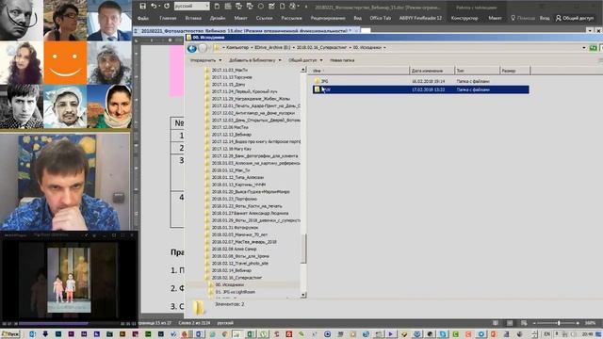Select the Office Tab document tab 'Вебинар 13.doc'
The width and height of the screenshot is (603, 339).
coord(246,30)
